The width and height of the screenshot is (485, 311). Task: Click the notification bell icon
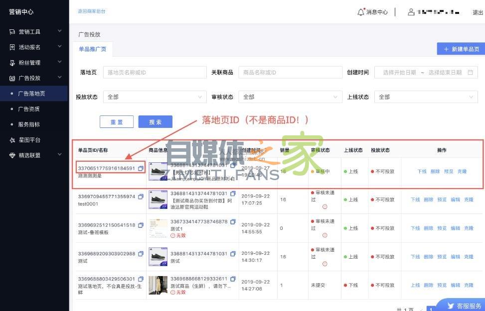pos(361,12)
